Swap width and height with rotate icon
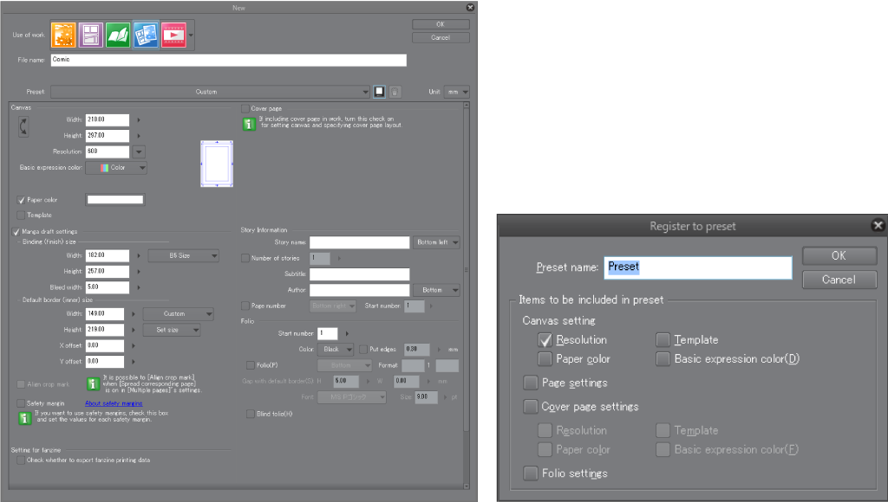The height and width of the screenshot is (502, 888). pos(23,127)
